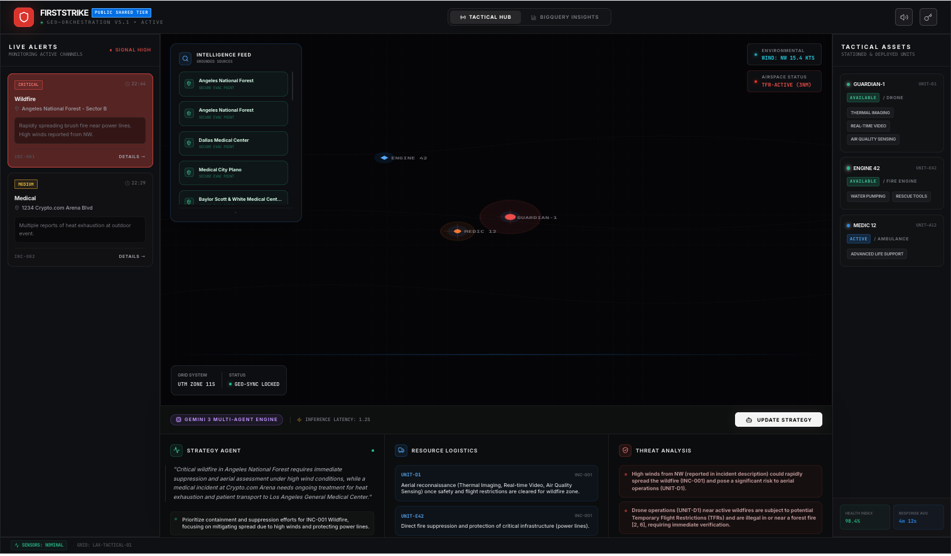The image size is (951, 556).
Task: Select the MEDIC 12 asset card
Action: tap(891, 241)
